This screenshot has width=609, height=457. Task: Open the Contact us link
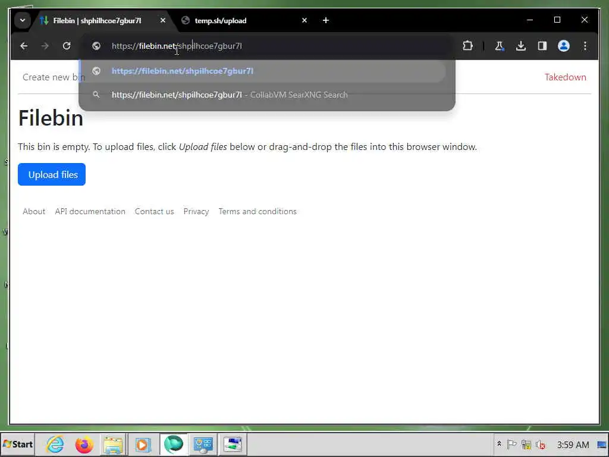pos(154,211)
